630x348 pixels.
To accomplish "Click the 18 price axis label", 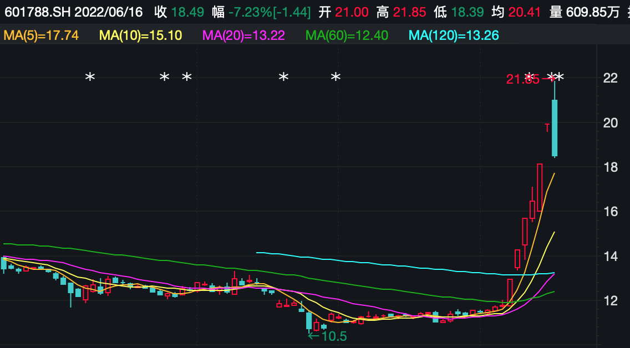I will coord(610,167).
